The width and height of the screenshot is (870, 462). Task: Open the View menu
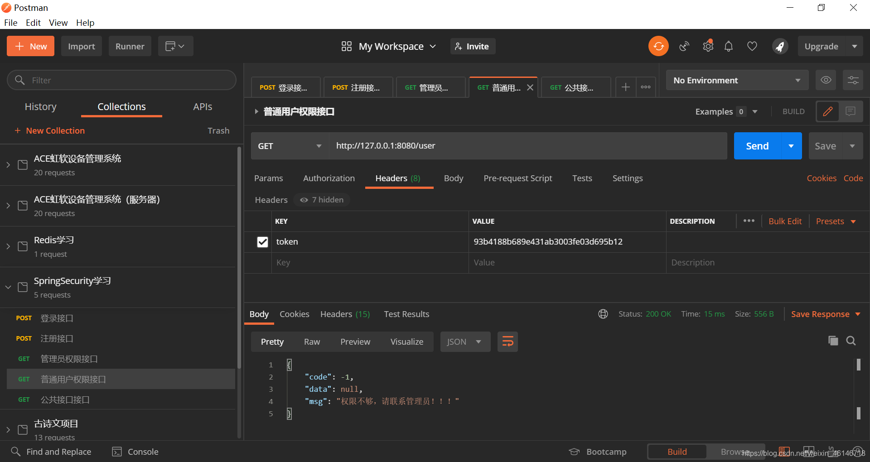(x=58, y=23)
